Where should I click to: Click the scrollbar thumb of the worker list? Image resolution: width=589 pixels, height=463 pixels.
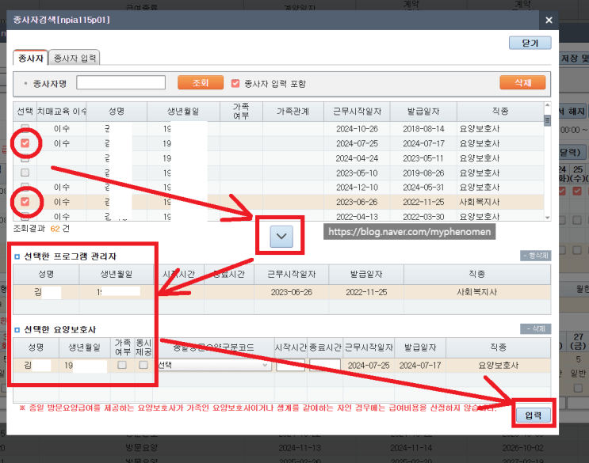click(x=547, y=121)
